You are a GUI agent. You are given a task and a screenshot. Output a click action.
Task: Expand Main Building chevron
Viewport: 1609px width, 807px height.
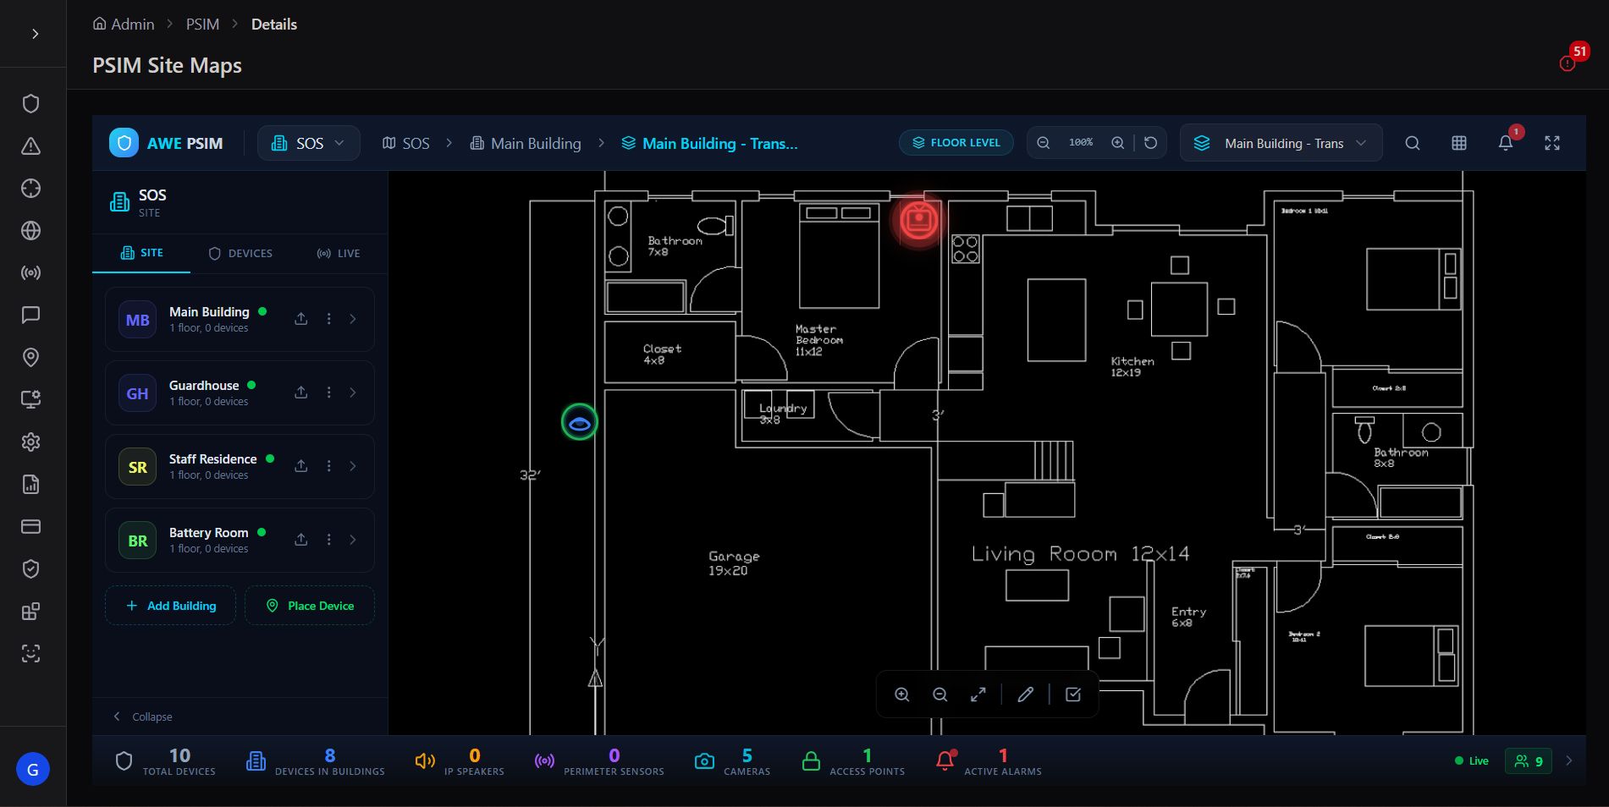(353, 319)
